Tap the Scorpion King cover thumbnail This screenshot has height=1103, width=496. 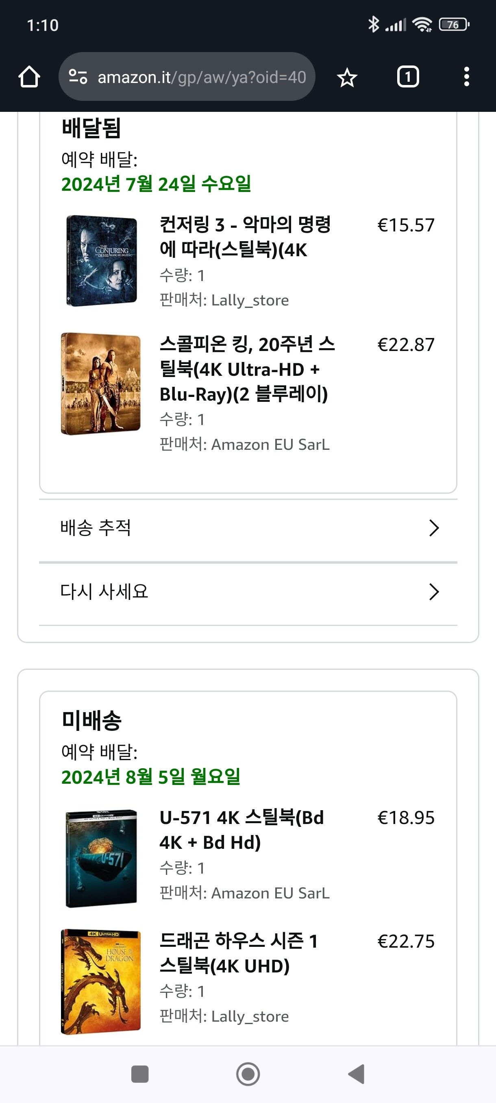pos(100,384)
